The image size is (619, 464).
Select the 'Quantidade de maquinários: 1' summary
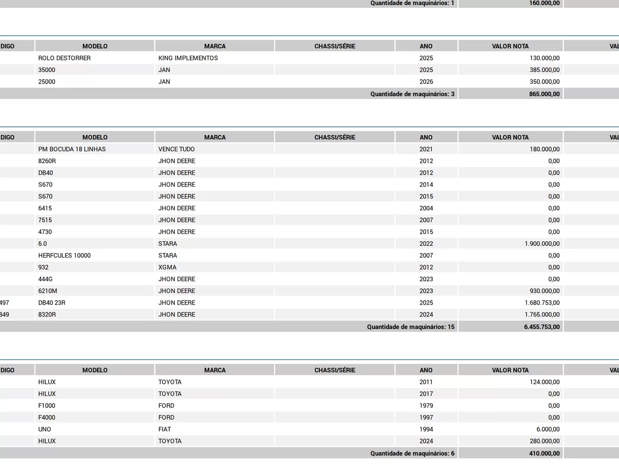coord(412,3)
